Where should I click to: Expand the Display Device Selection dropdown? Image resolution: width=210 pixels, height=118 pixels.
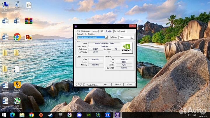tap(106, 37)
